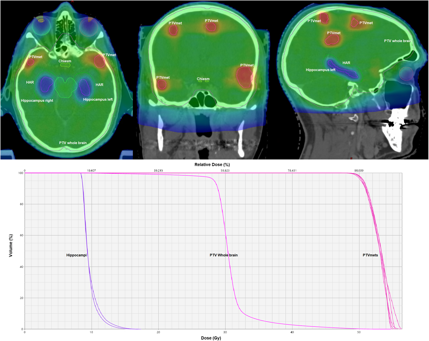Click the 'HAR' label above 'Hippocampus right'
429x341 pixels.
tap(30, 82)
